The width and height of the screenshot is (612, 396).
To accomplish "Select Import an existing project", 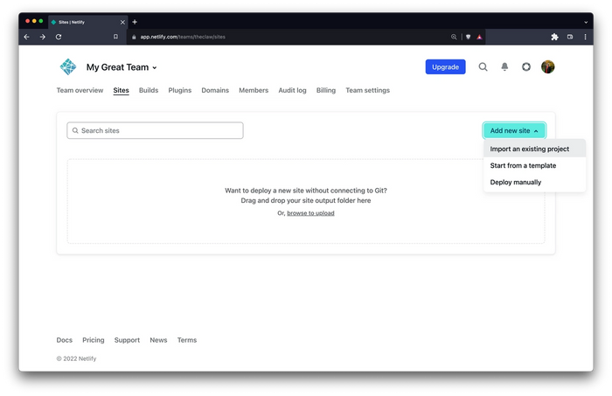I will [x=534, y=149].
